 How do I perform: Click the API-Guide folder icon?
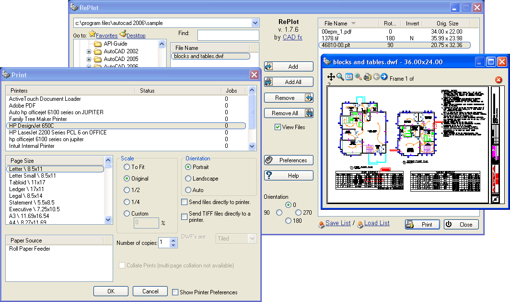98,44
